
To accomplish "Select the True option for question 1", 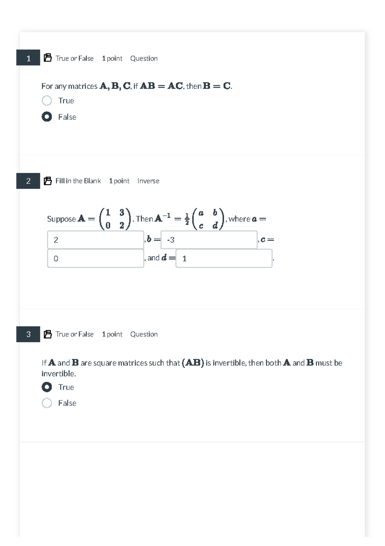I will (47, 101).
